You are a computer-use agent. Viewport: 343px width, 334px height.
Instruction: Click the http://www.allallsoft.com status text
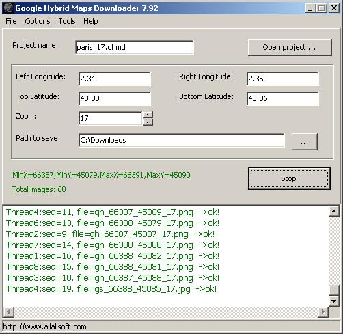pyautogui.click(x=44, y=326)
